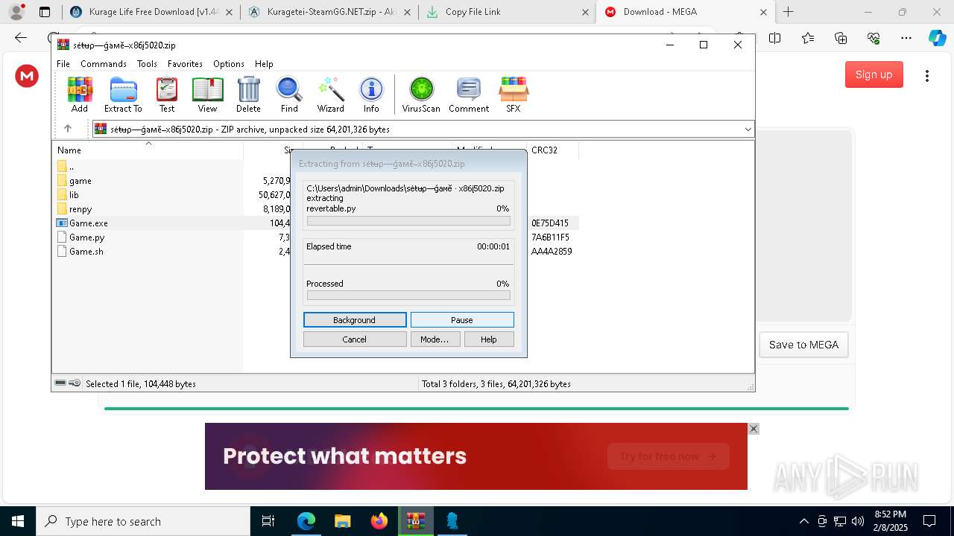
Task: Click the MEGA download progress bar
Action: point(476,409)
